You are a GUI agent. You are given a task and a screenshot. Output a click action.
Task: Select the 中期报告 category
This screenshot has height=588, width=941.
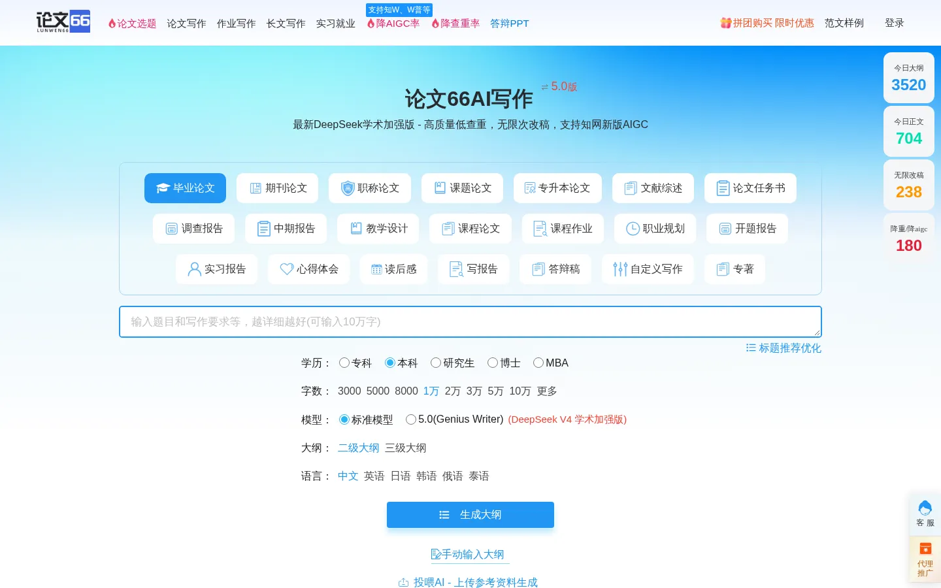tap(286, 229)
